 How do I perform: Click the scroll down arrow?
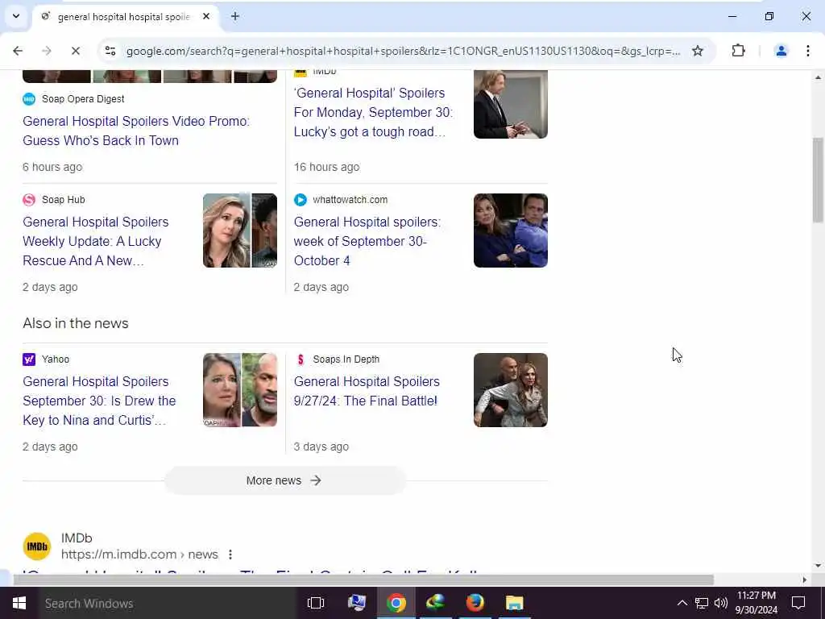(818, 566)
